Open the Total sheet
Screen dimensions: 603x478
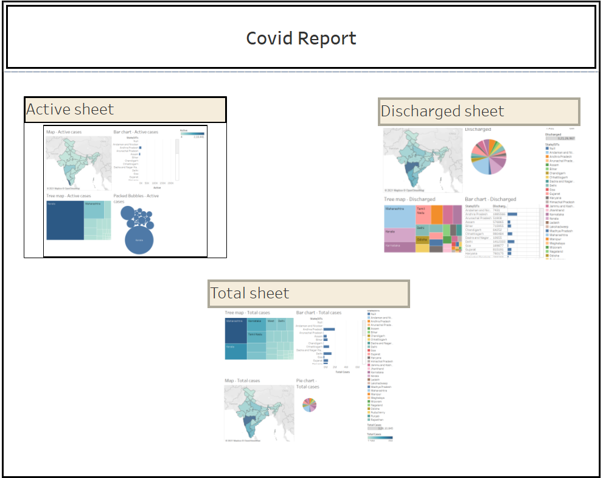click(250, 293)
